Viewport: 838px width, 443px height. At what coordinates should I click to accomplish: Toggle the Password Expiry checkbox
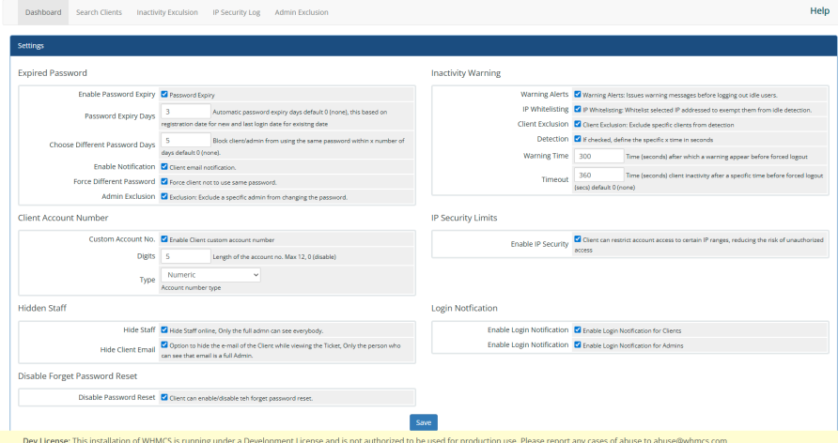click(x=164, y=95)
